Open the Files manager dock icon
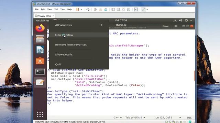The width and height of the screenshot is (220, 123). (x=40, y=39)
